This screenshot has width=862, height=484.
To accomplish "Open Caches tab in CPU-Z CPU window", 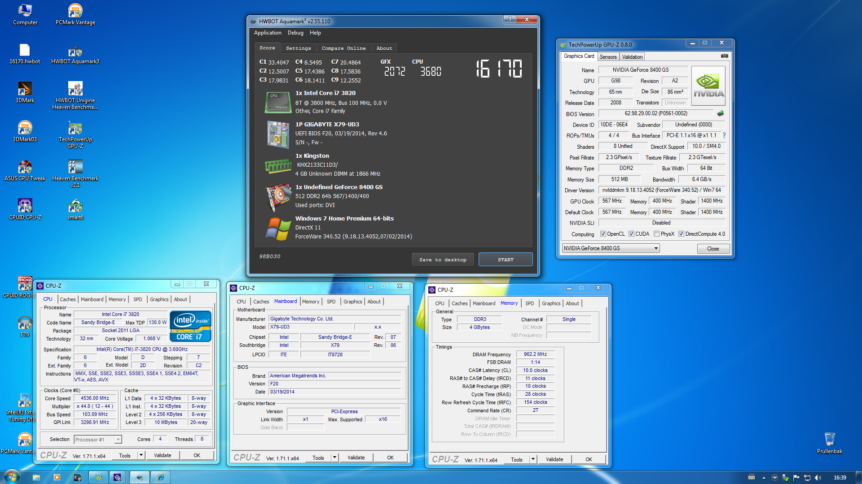I will (x=68, y=299).
